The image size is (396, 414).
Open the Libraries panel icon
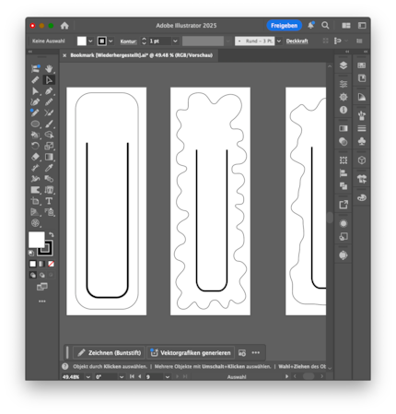tap(362, 78)
